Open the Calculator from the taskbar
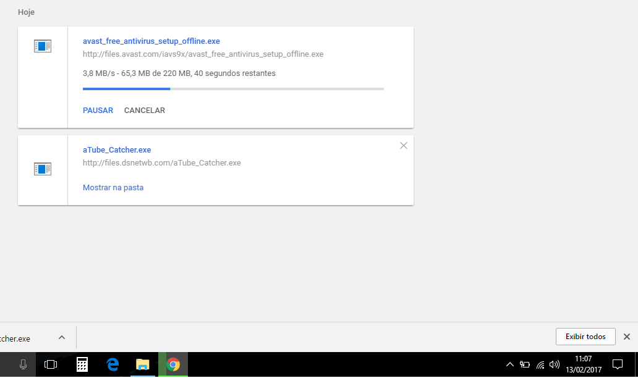The height and width of the screenshot is (378, 638). point(82,364)
